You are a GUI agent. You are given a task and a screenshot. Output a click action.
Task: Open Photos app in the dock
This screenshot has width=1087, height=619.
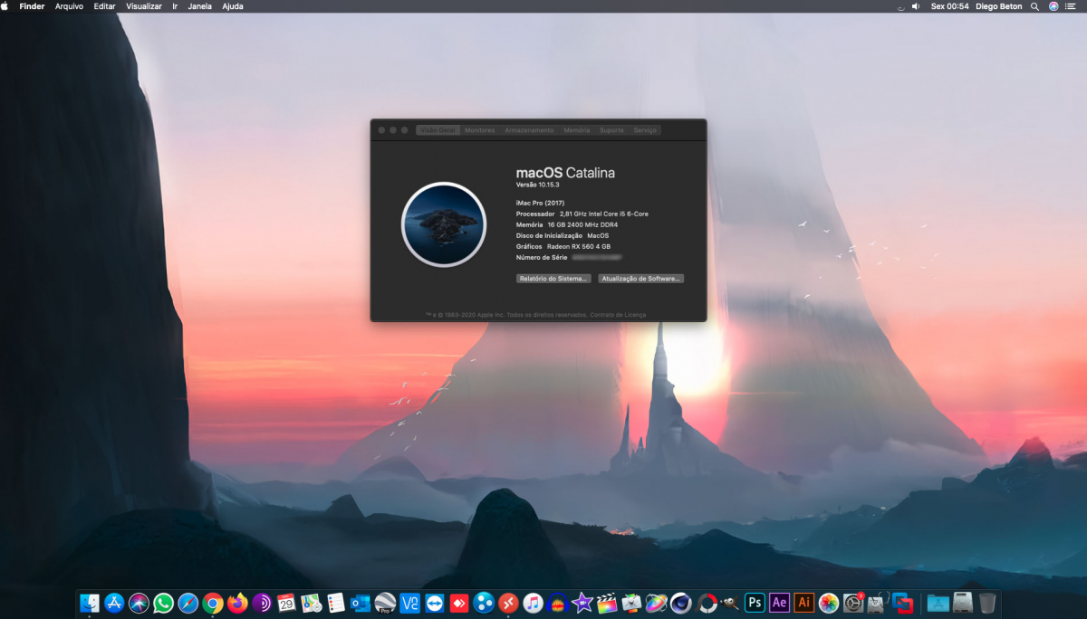pyautogui.click(x=829, y=603)
